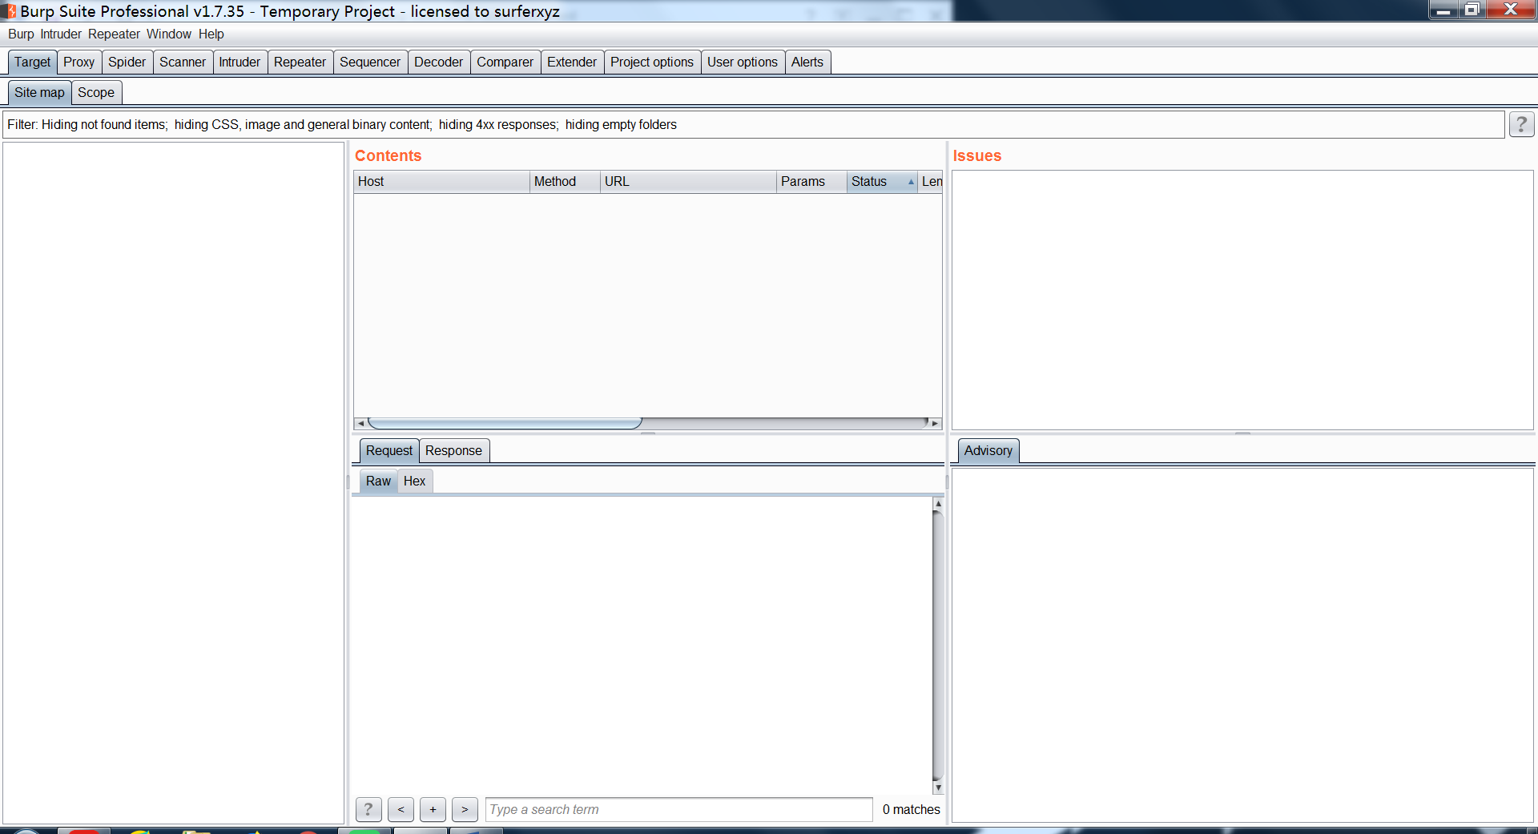Screen dimensions: 1538x834
Task: Sort contents by Status column
Action: coord(882,181)
